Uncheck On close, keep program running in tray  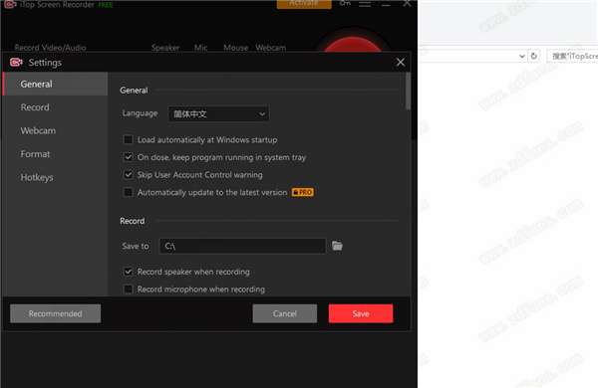pos(129,157)
